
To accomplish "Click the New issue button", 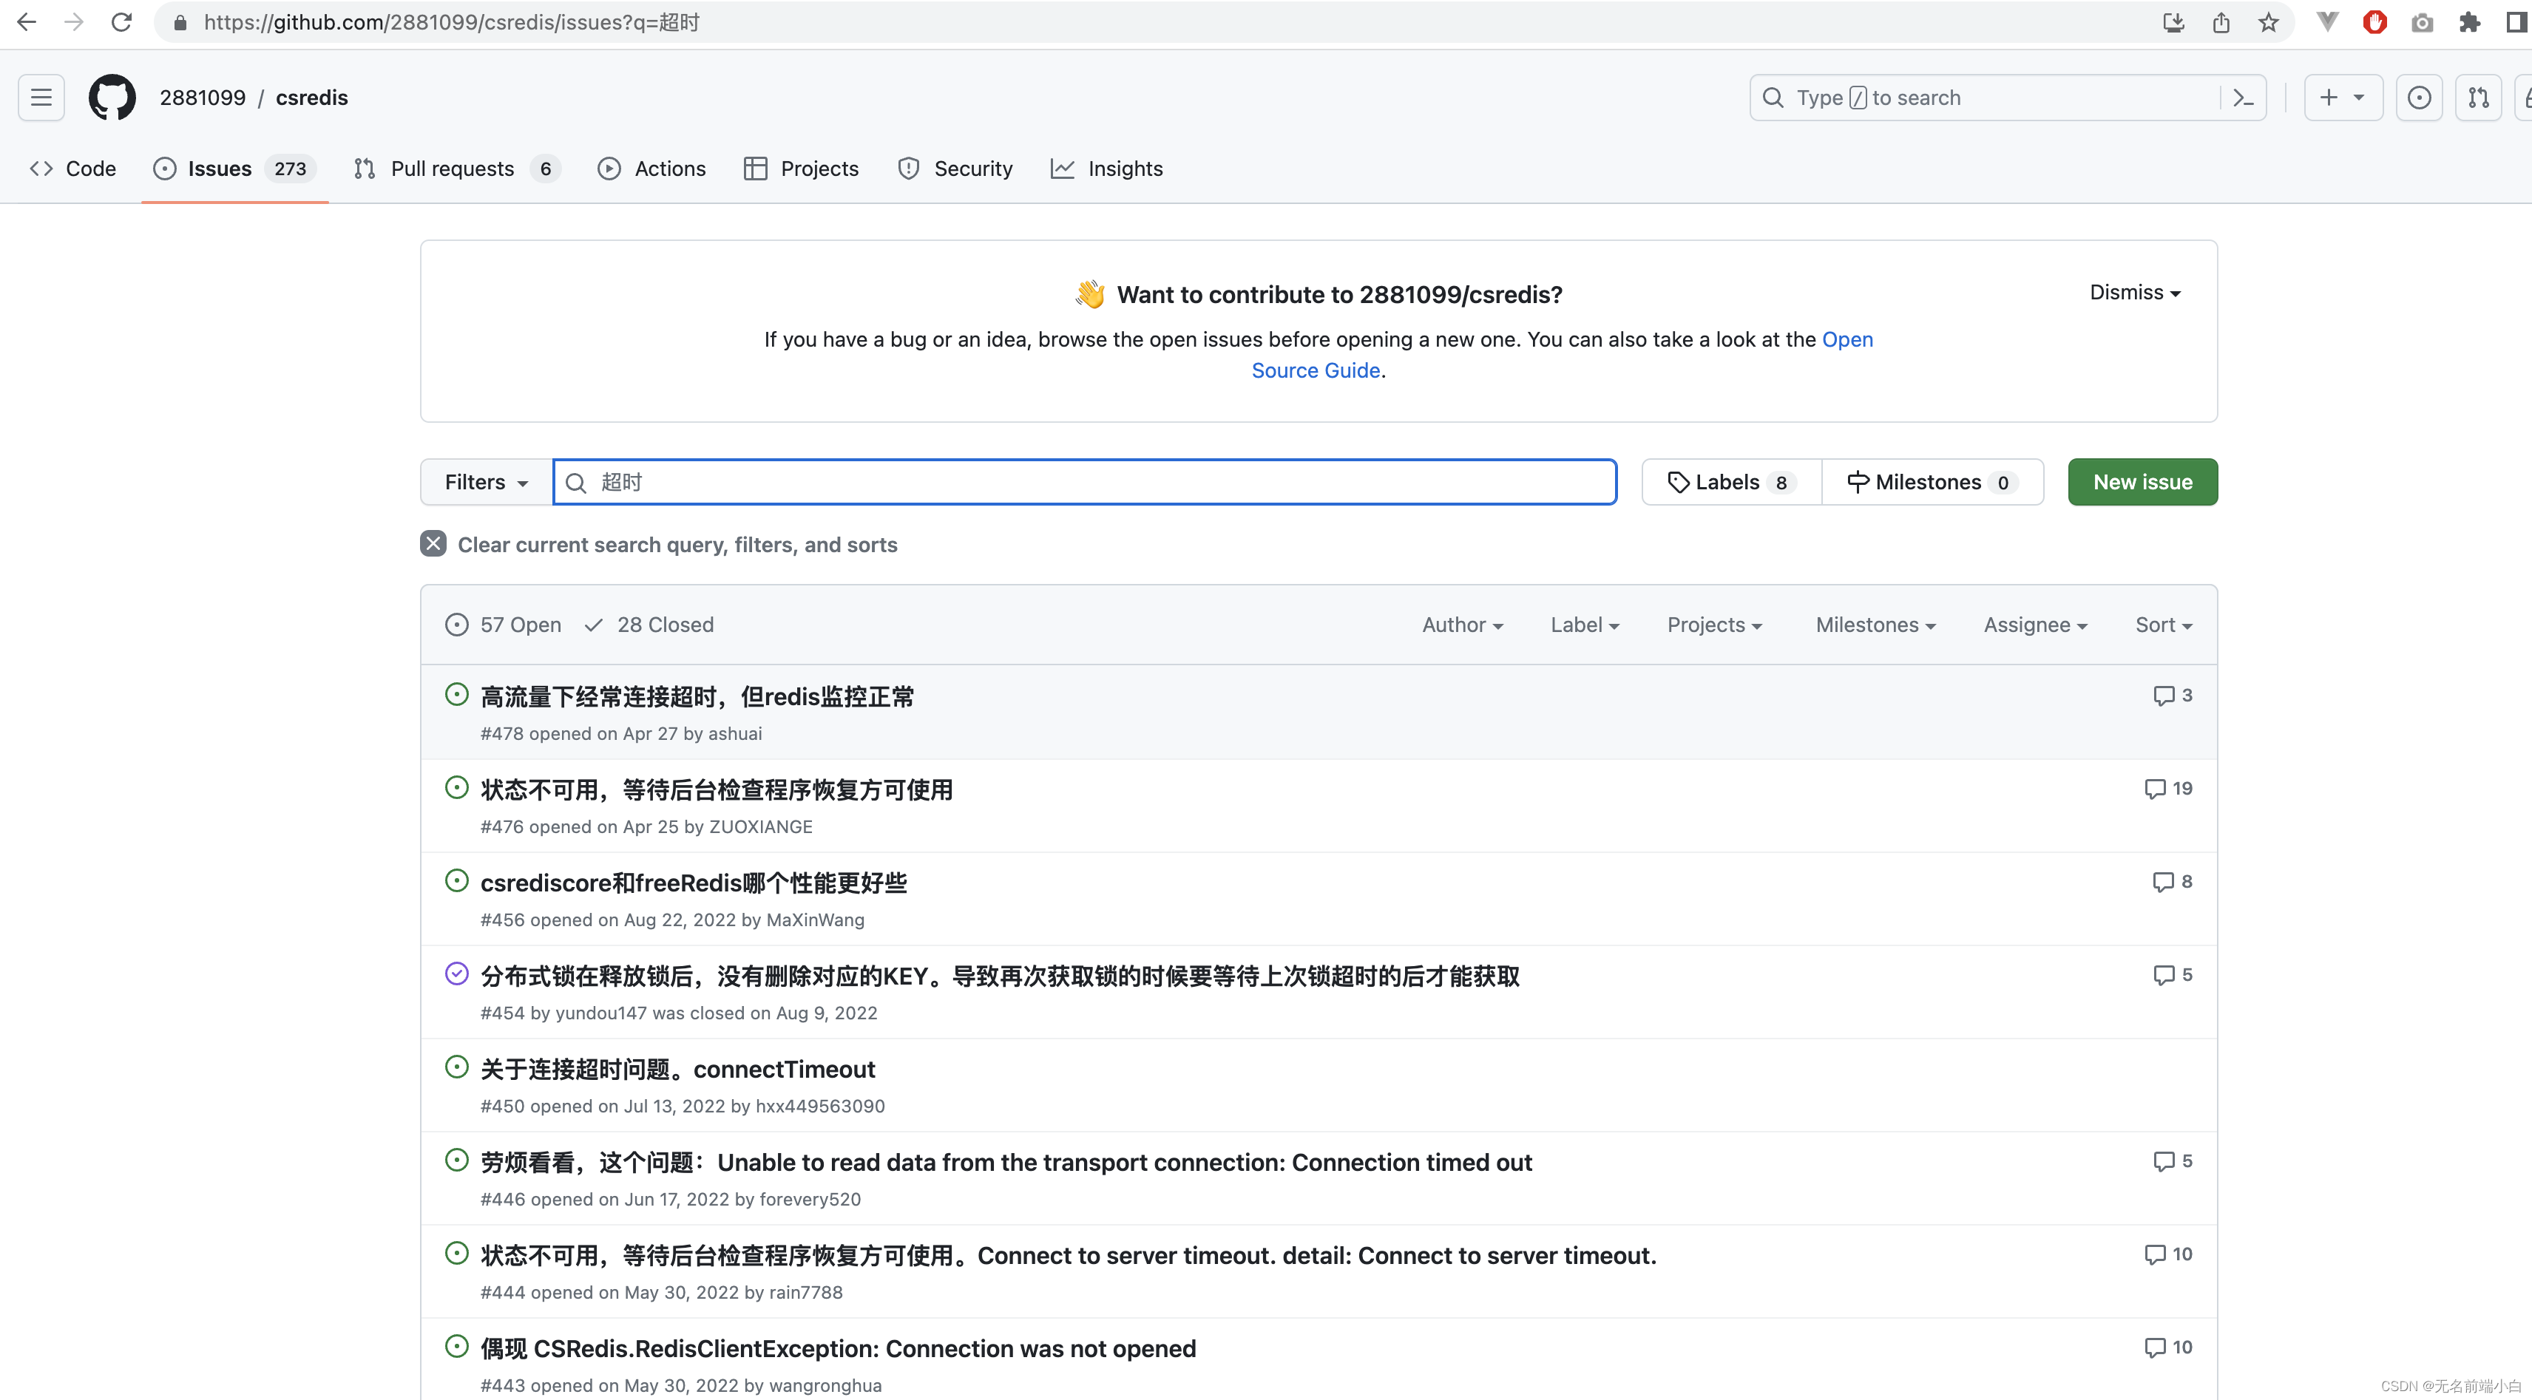I will [2142, 481].
